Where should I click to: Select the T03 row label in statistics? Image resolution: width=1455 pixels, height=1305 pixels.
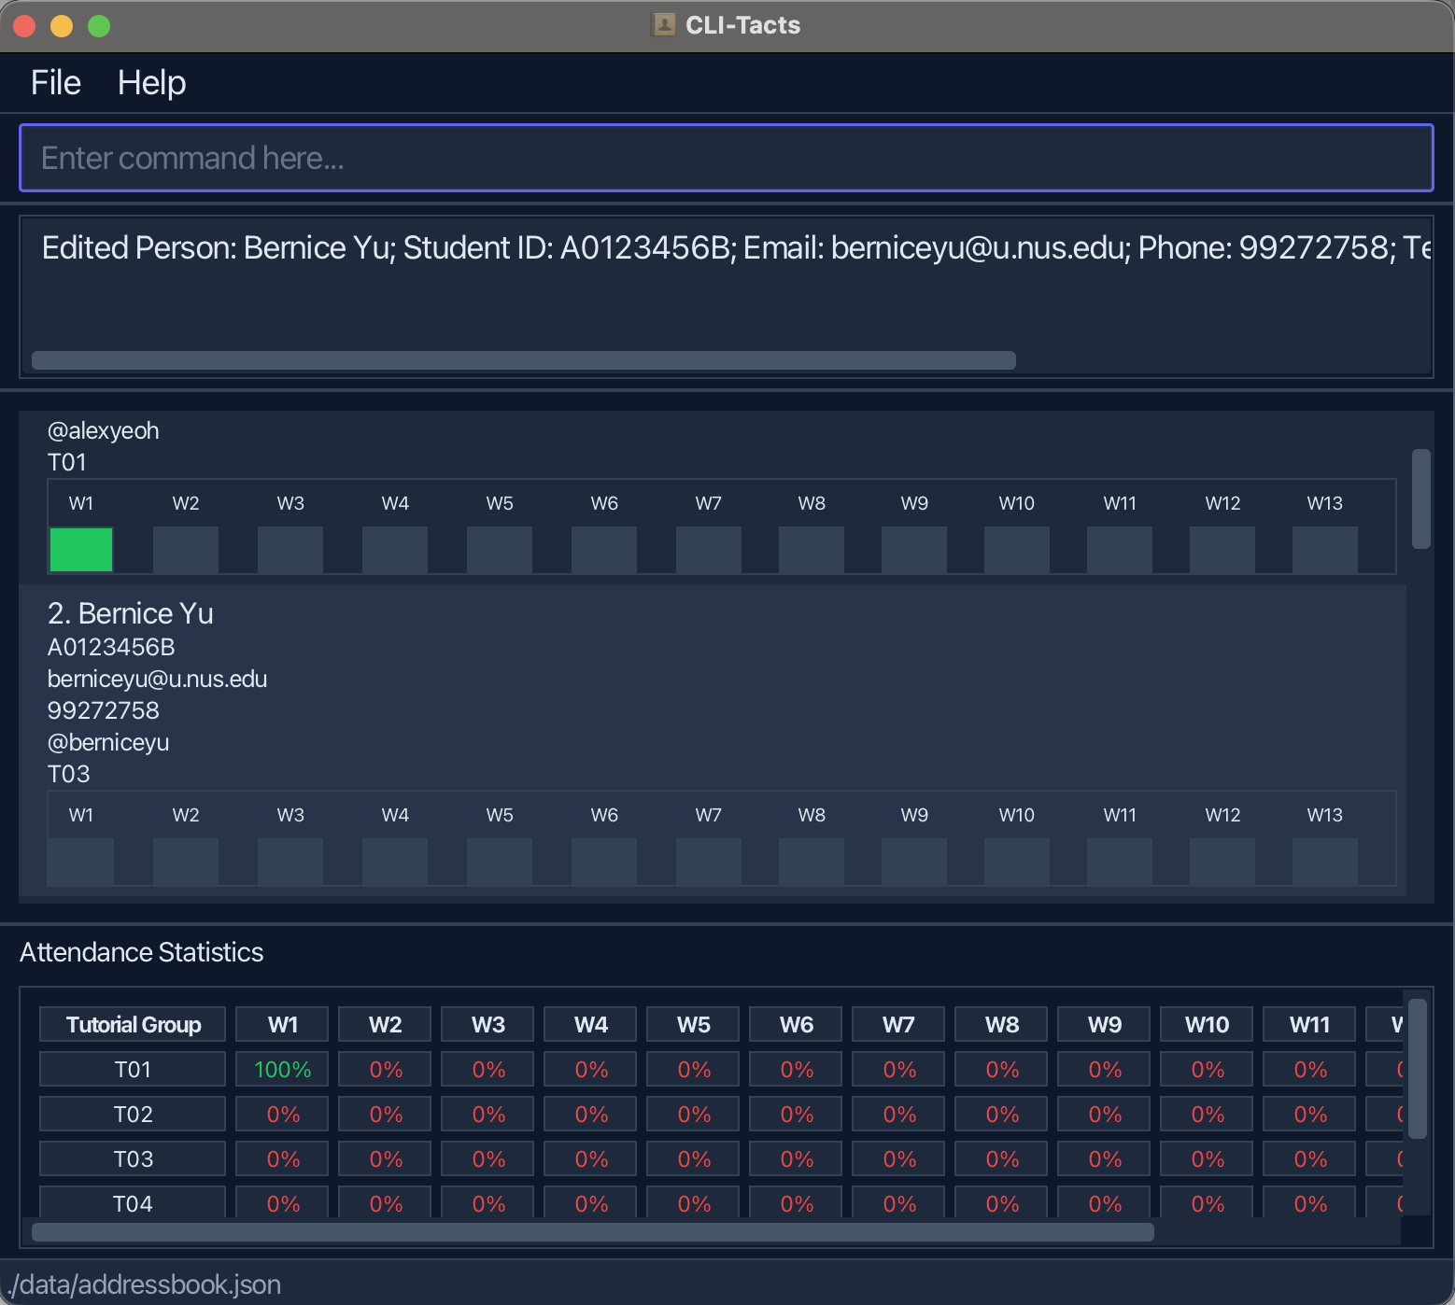coord(133,1159)
